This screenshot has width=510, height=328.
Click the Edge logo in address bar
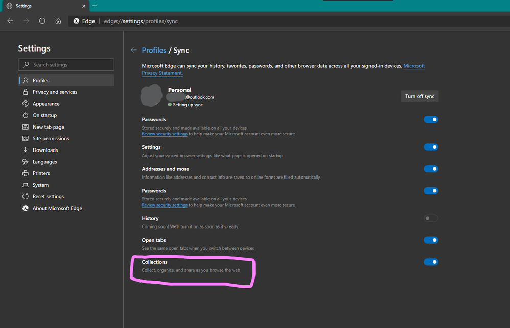(x=76, y=21)
